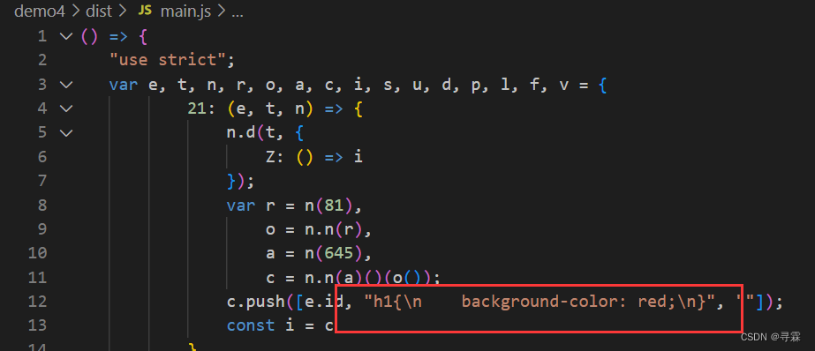This screenshot has height=351, width=815.
Task: Click the demo4 breadcrumb segment
Action: [x=40, y=11]
